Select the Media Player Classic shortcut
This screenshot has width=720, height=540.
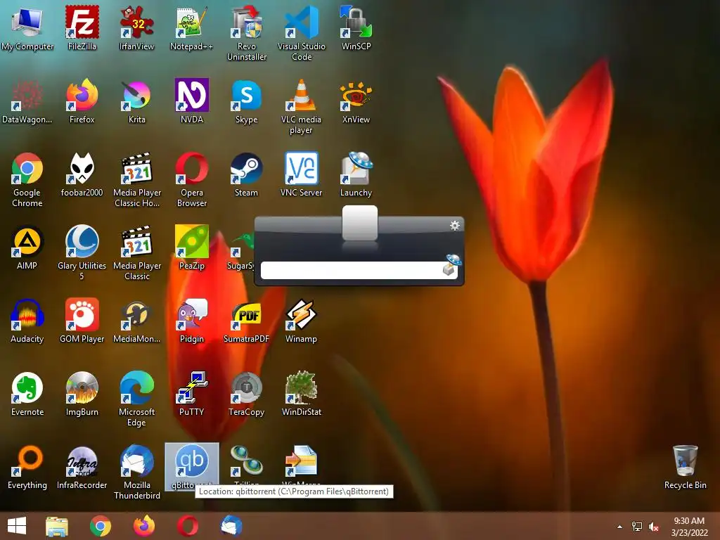pyautogui.click(x=137, y=252)
